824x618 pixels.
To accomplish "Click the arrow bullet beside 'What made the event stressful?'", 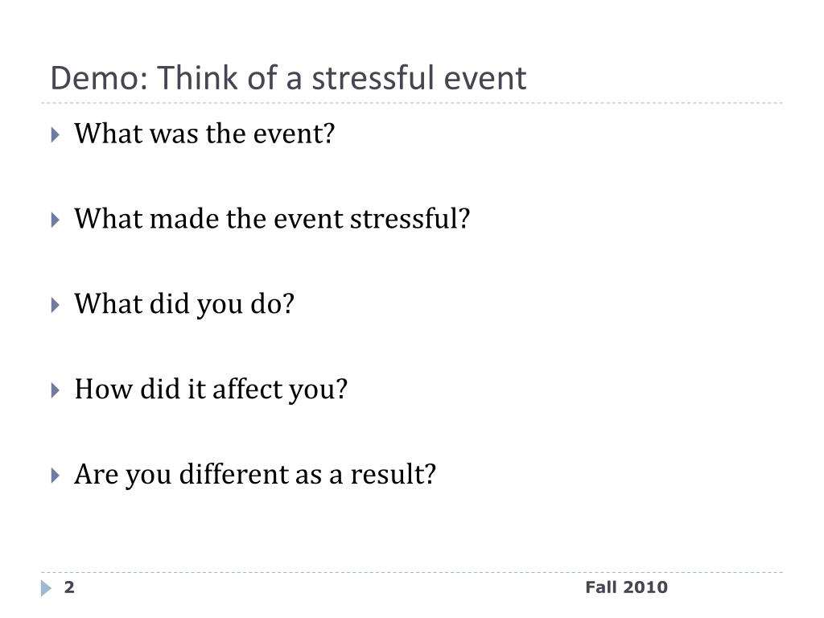I will tap(56, 220).
